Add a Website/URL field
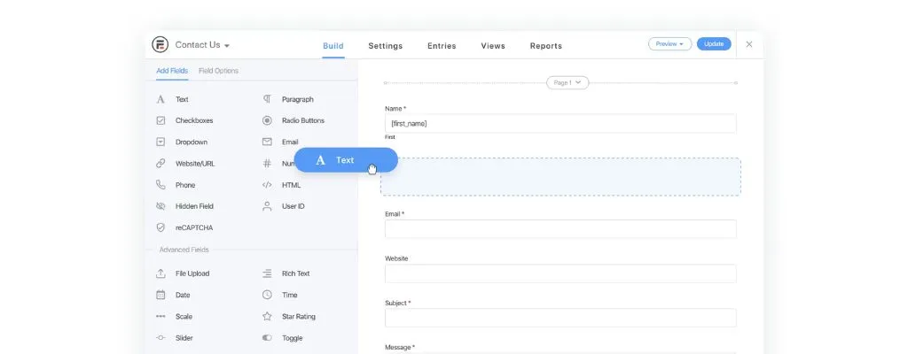908x354 pixels. 185,164
